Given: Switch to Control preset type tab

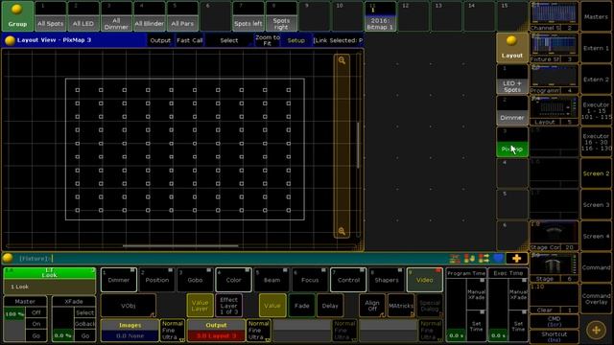Looking at the screenshot, I should [x=348, y=280].
